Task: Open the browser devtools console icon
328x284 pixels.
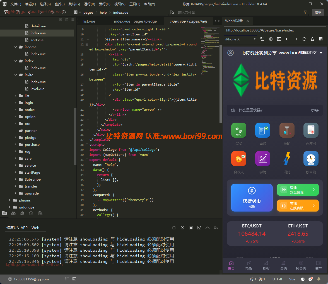Action: coord(279,39)
